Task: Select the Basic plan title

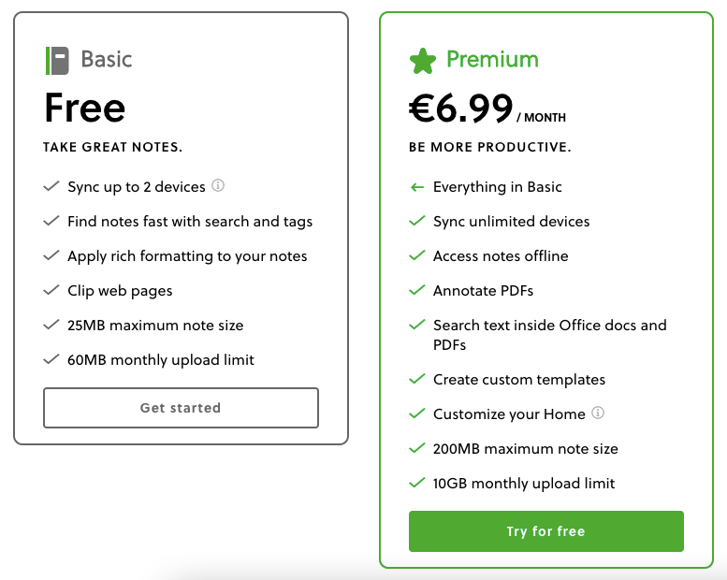Action: click(x=107, y=59)
